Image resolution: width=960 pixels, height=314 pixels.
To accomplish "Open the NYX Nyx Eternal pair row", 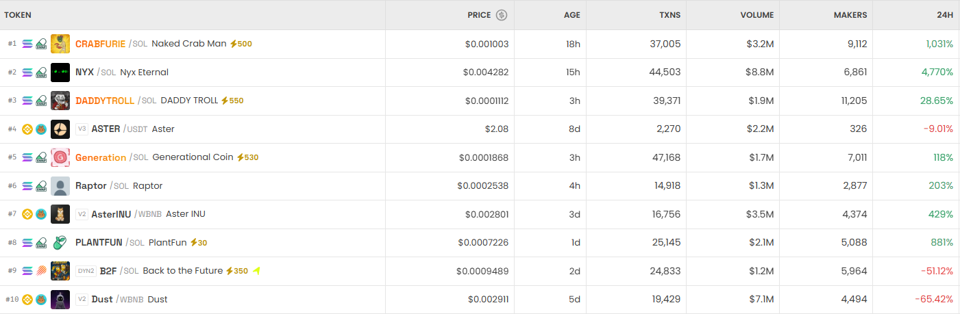I will point(480,73).
